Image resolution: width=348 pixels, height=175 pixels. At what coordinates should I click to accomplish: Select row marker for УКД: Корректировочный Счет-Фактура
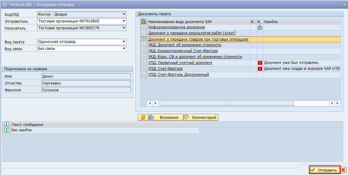(143, 51)
